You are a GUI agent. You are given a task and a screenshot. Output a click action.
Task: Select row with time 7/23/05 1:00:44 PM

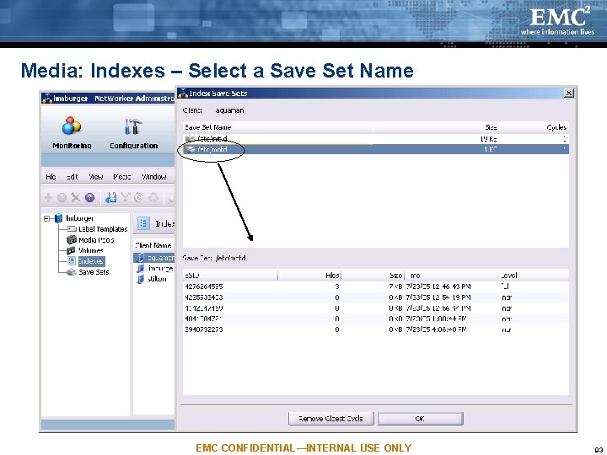tap(375, 318)
